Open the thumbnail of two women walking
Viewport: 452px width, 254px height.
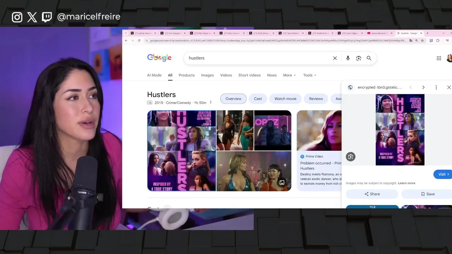coord(235,131)
